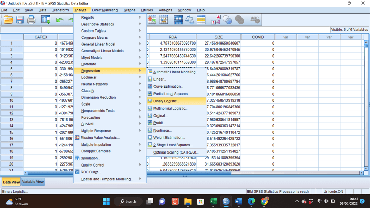
Task: Choose Linear regression from the submenu
Action: click(160, 79)
